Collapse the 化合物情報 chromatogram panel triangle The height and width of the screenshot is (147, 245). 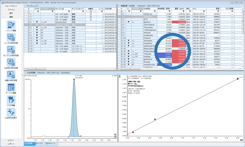click(x=25, y=73)
